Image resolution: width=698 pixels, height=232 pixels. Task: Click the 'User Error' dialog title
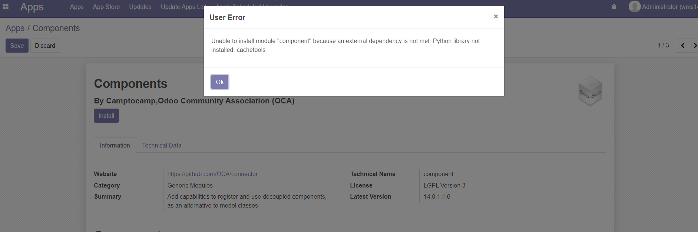point(227,17)
